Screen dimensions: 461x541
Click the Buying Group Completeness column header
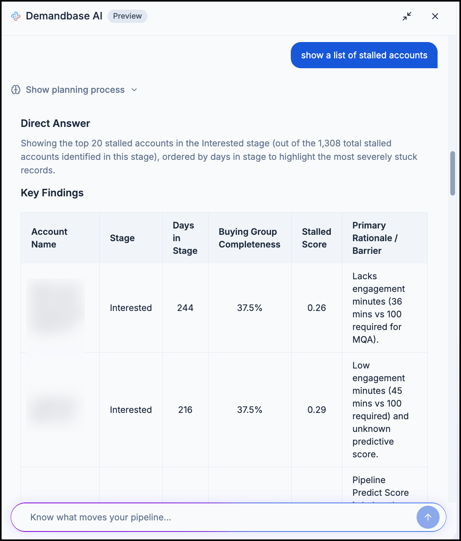click(250, 238)
